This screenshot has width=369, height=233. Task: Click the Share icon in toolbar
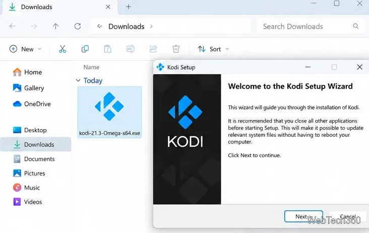153,49
